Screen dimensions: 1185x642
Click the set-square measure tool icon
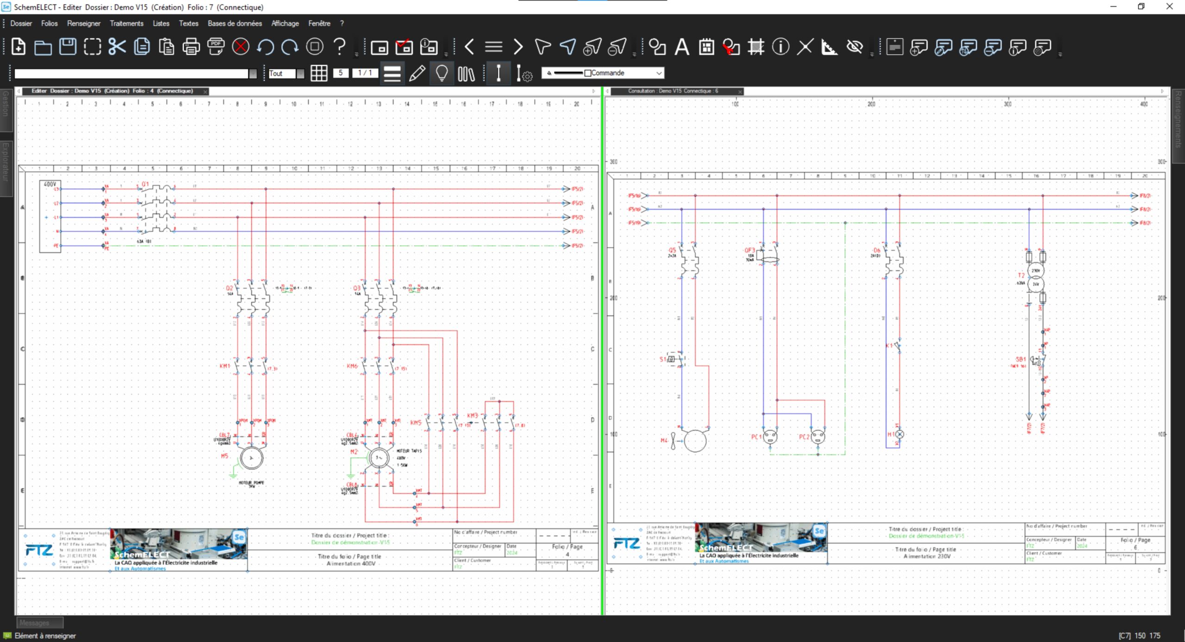(x=829, y=47)
